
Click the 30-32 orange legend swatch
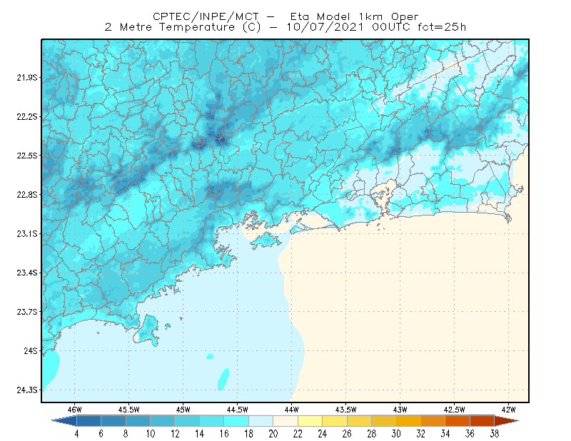[x=408, y=421]
